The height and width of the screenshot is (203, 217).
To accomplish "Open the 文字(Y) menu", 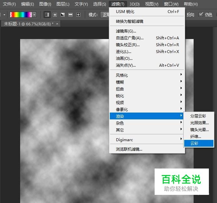I will pos(81,4).
